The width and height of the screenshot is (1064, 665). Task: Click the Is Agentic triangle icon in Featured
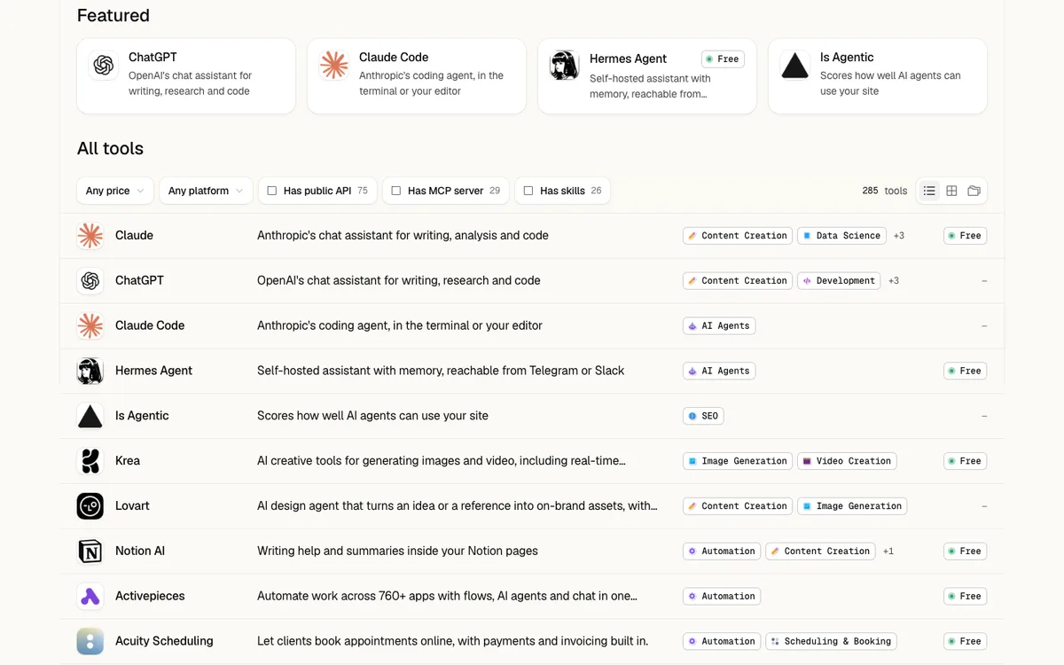coord(795,66)
